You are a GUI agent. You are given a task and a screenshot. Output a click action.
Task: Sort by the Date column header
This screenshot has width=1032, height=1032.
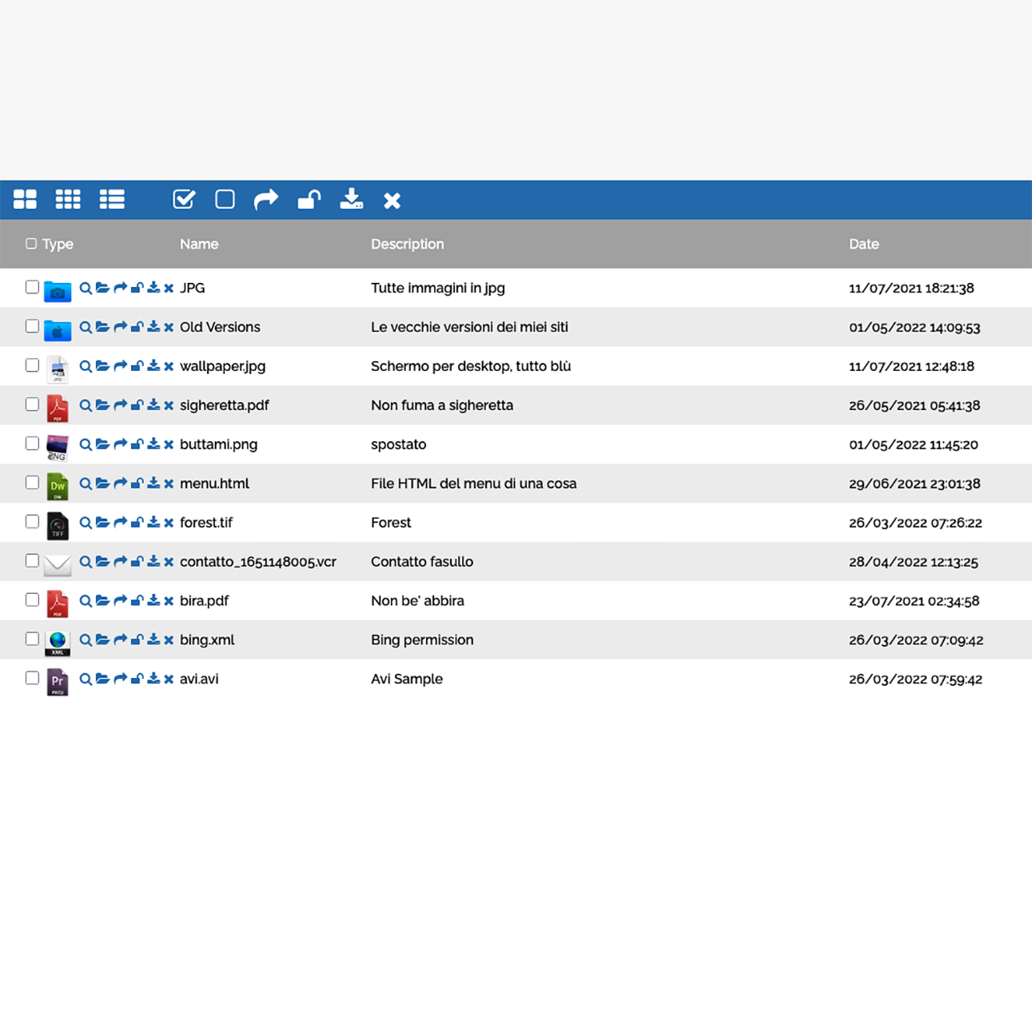pyautogui.click(x=864, y=244)
